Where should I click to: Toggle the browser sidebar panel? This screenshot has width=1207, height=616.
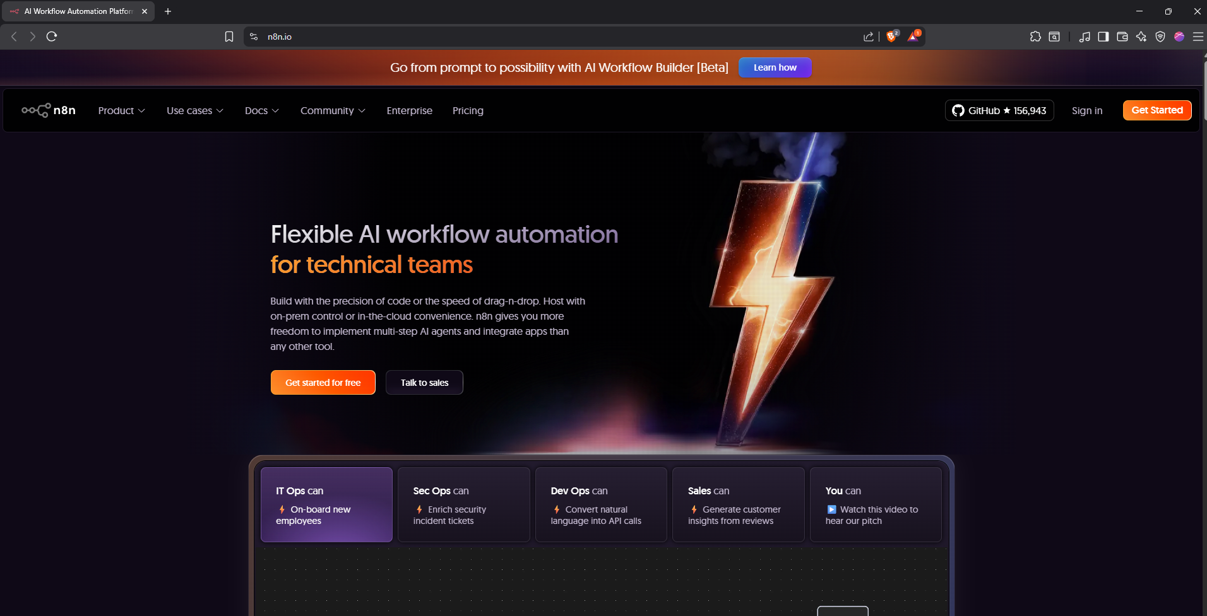pyautogui.click(x=1103, y=37)
